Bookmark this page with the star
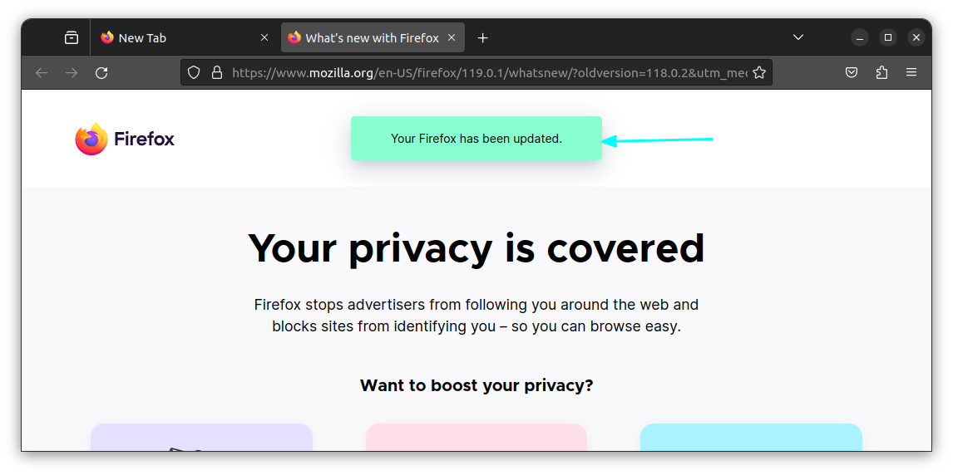The image size is (953, 475). 759,73
